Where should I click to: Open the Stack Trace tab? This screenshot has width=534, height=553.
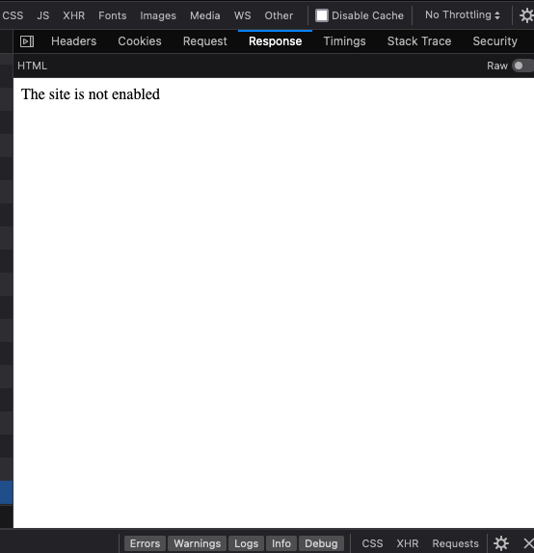(x=419, y=41)
